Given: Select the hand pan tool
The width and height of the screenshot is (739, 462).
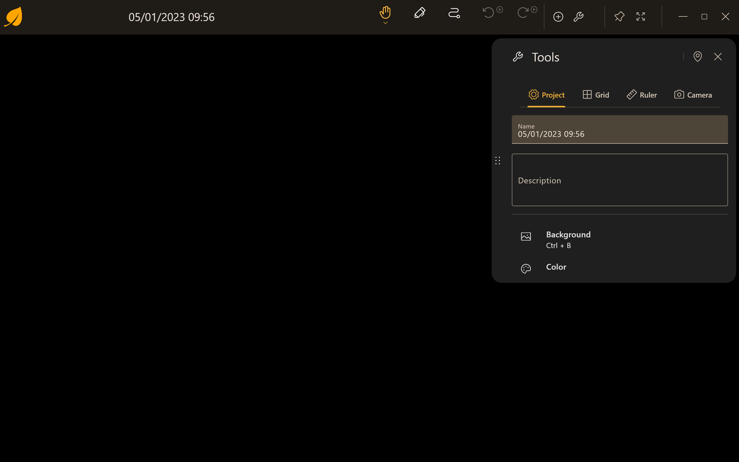Looking at the screenshot, I should (385, 12).
